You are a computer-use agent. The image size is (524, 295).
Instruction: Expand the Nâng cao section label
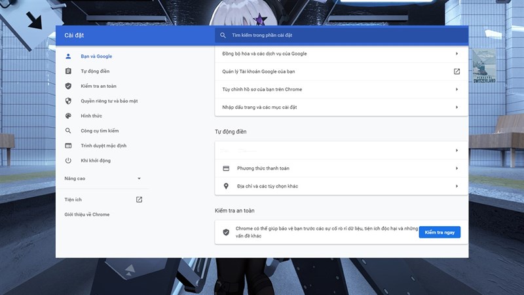pos(75,178)
